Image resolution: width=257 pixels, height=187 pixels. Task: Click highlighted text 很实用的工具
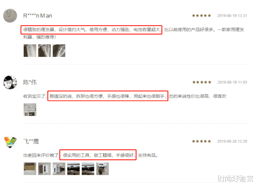click(76, 155)
